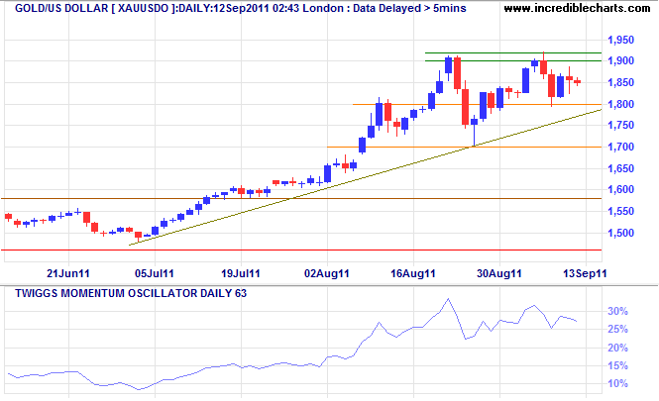This screenshot has height=401, width=659.
Task: Click the 'Data Delayed > 5mins' notice
Action: click(x=409, y=8)
